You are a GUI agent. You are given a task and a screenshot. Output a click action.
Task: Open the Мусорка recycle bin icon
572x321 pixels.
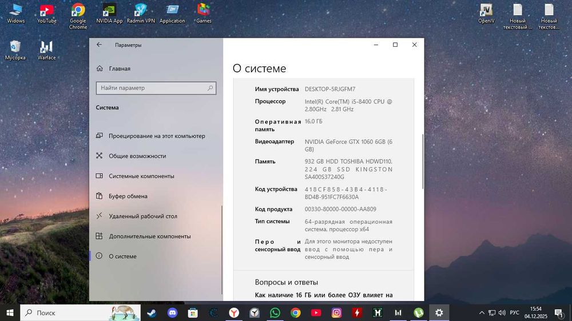click(x=15, y=50)
